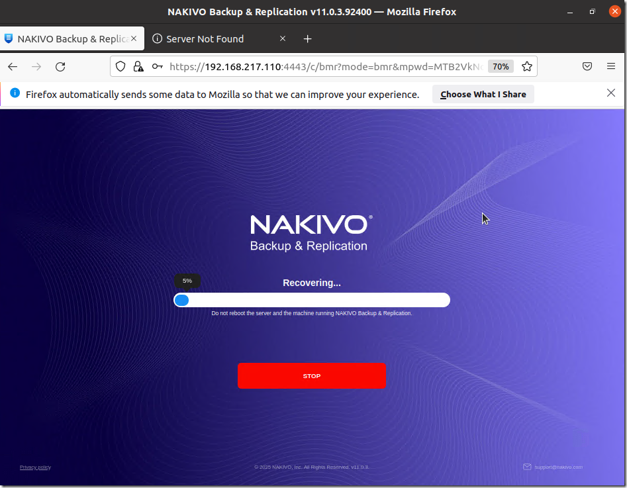Click the 'Do not reboot the server' warning text
The width and height of the screenshot is (627, 488).
click(311, 313)
